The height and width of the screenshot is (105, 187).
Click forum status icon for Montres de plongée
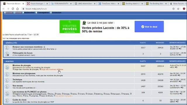7,67
